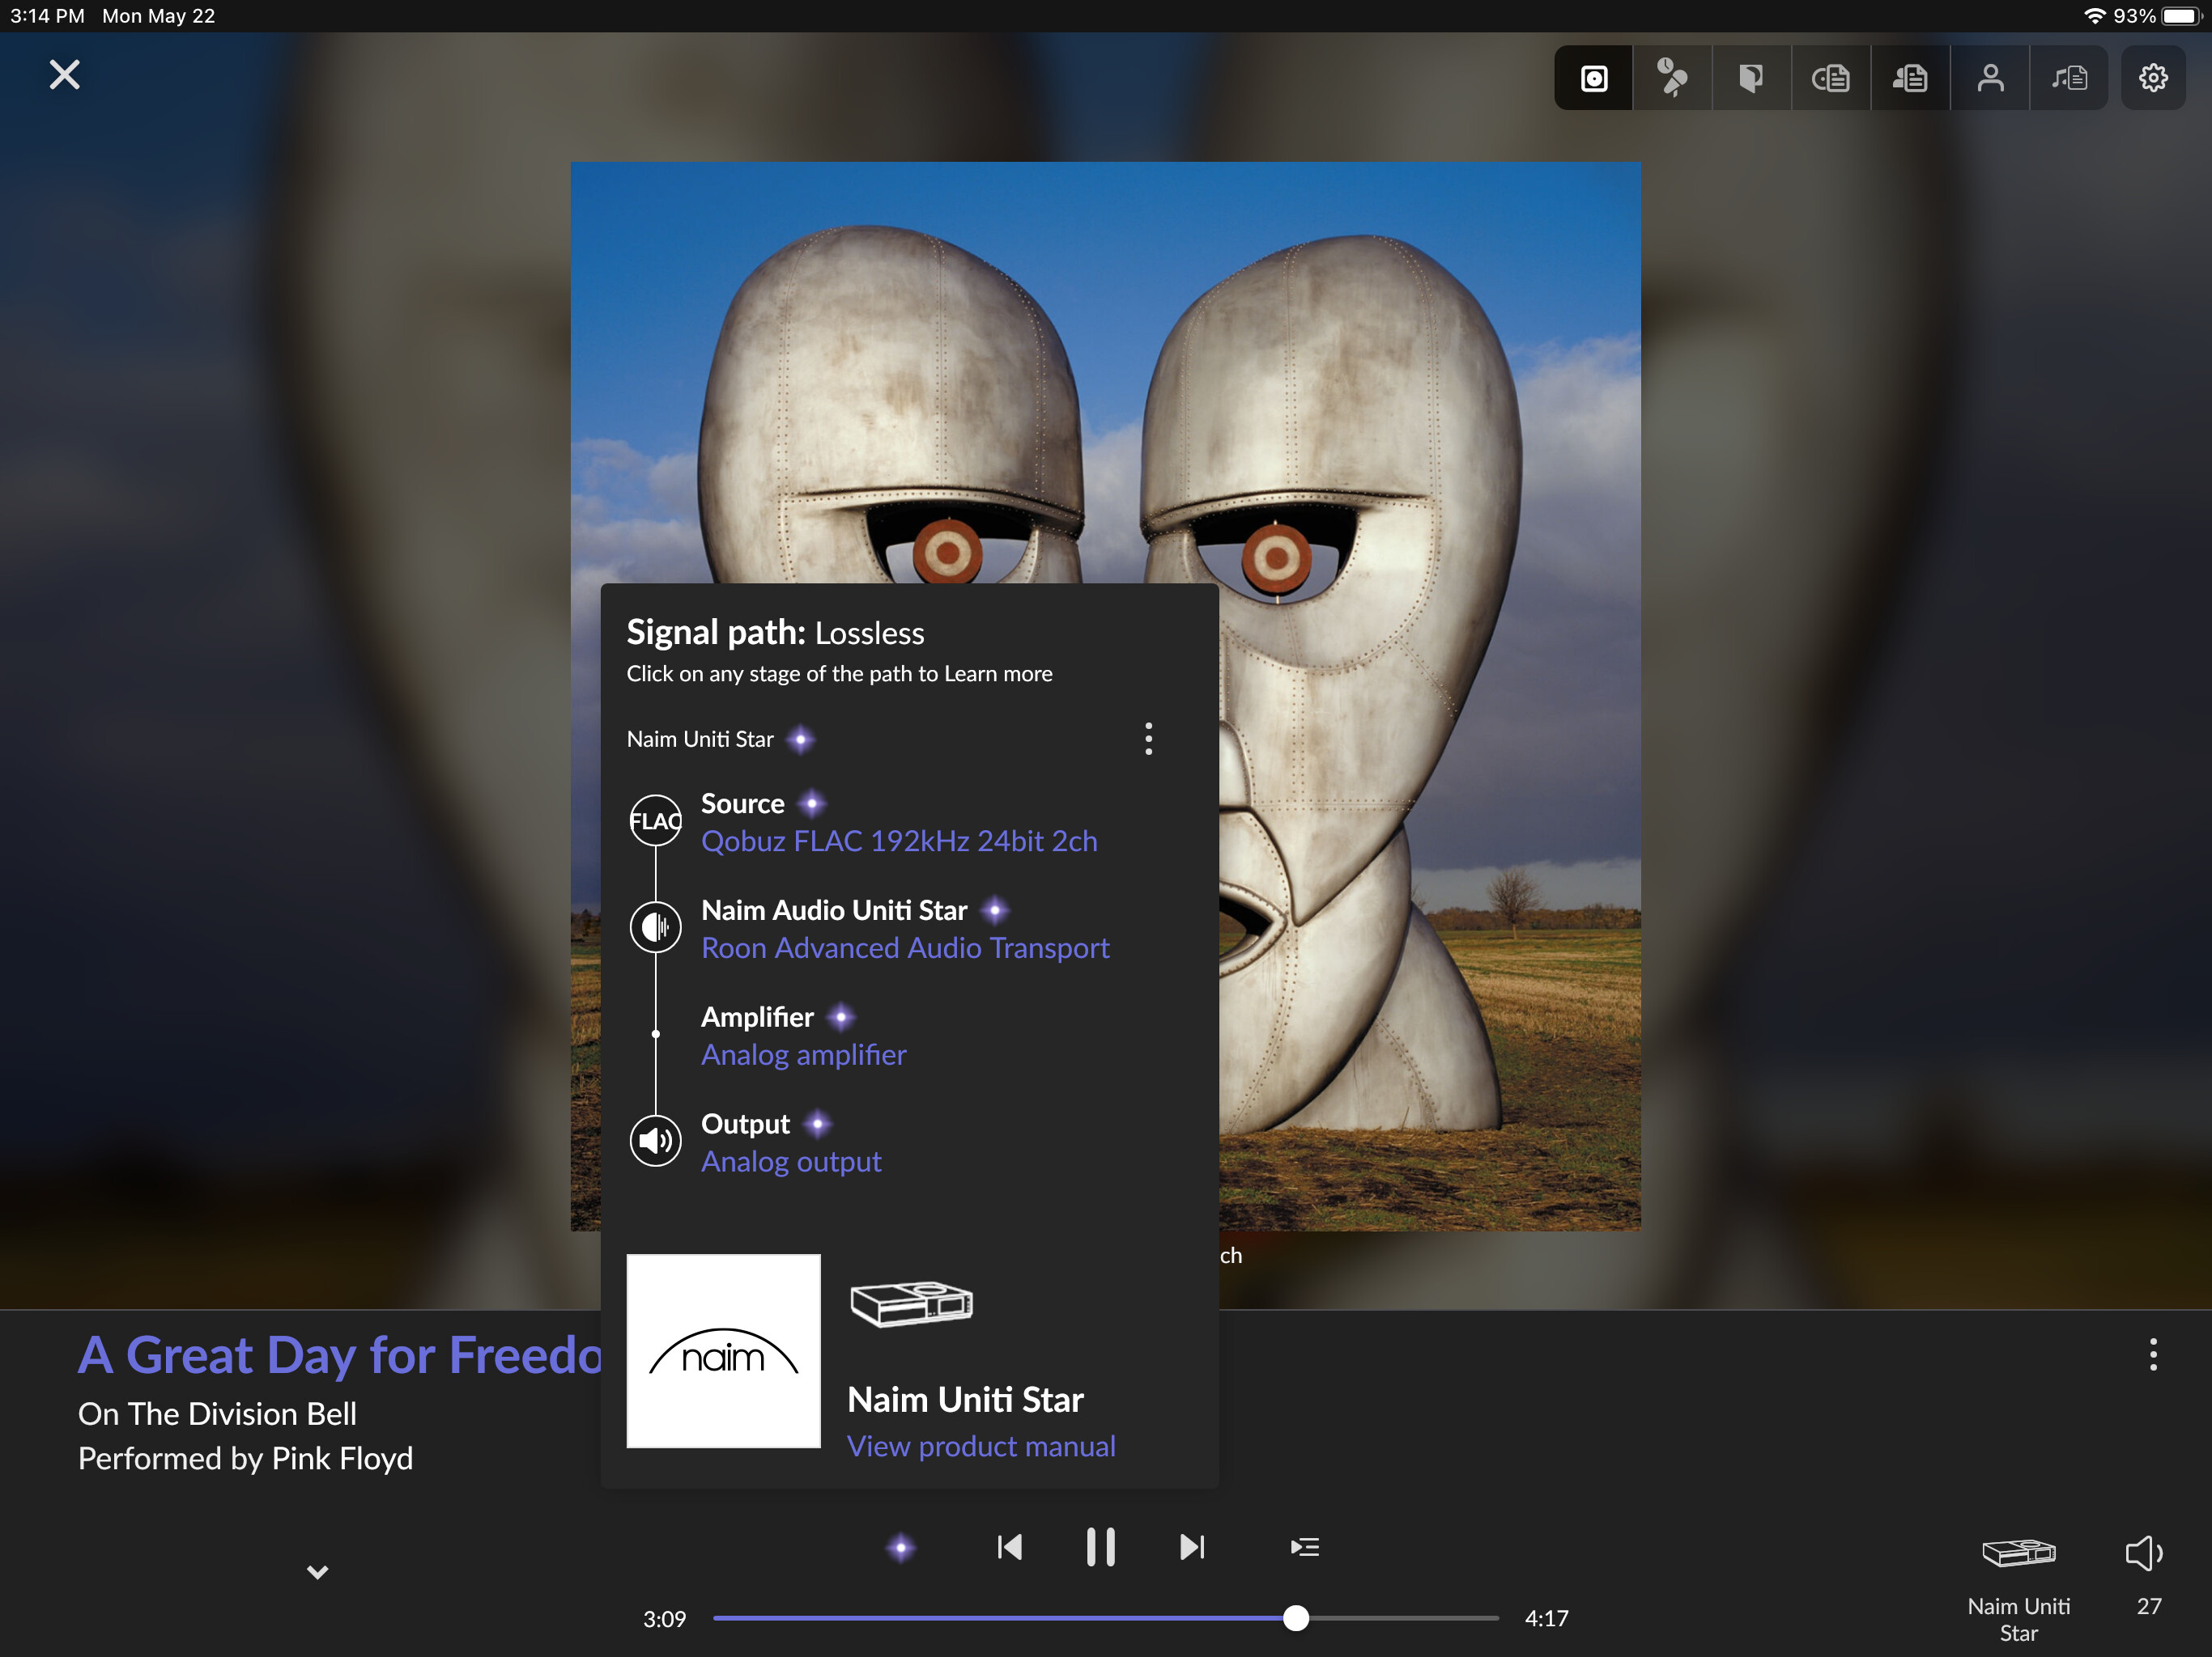The image size is (2212, 1657).
Task: Click the Source heading in signal path
Action: coord(742,803)
